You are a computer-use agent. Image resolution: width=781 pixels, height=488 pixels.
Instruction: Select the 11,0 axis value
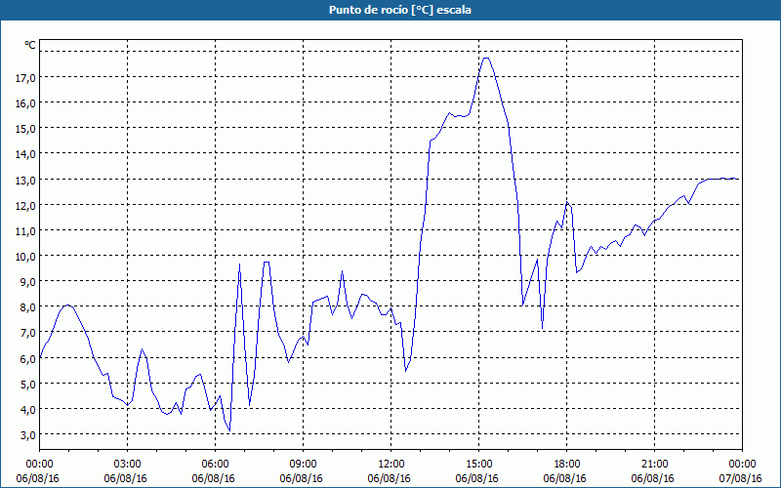[x=25, y=231]
